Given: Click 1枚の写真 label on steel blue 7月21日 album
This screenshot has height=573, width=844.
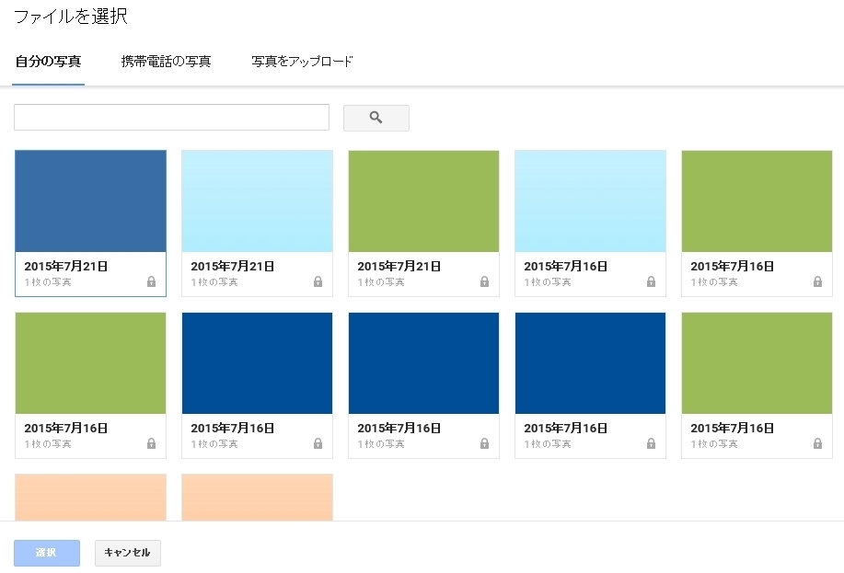Looking at the screenshot, I should click(48, 282).
